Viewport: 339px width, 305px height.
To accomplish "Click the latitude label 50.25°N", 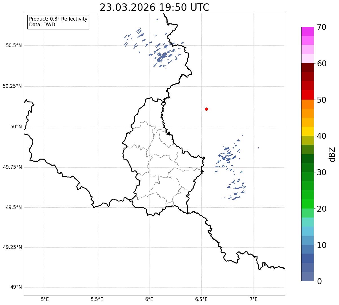I will click(x=12, y=86).
